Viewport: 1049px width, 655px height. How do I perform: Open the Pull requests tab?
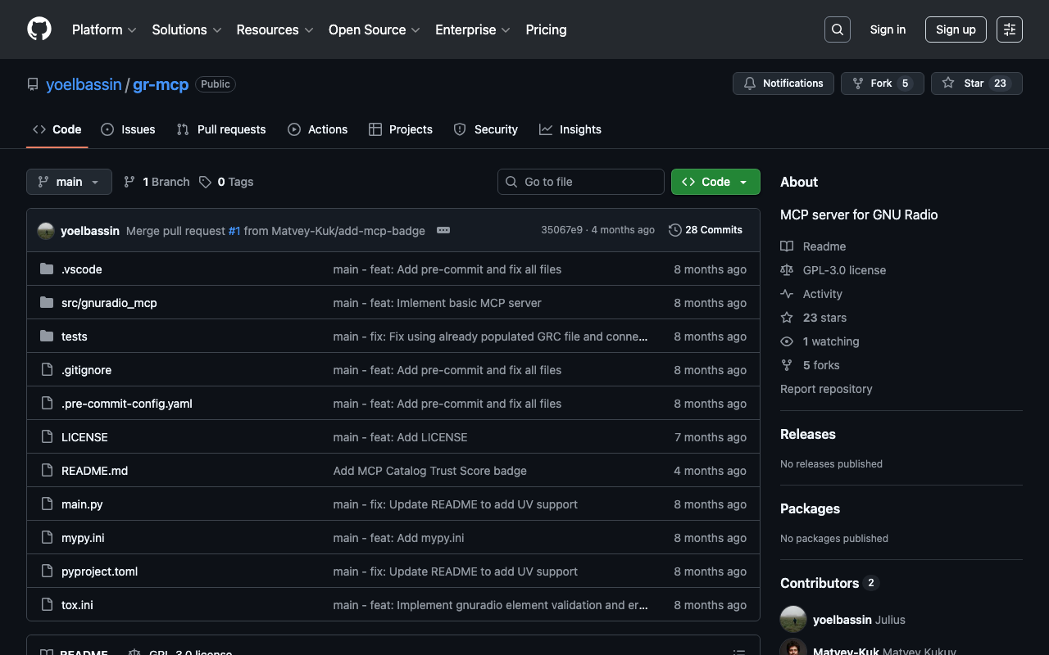(x=221, y=129)
